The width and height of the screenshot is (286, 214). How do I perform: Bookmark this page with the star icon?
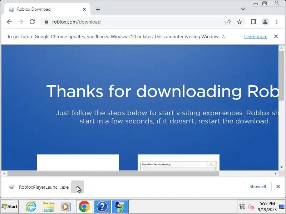tap(240, 22)
